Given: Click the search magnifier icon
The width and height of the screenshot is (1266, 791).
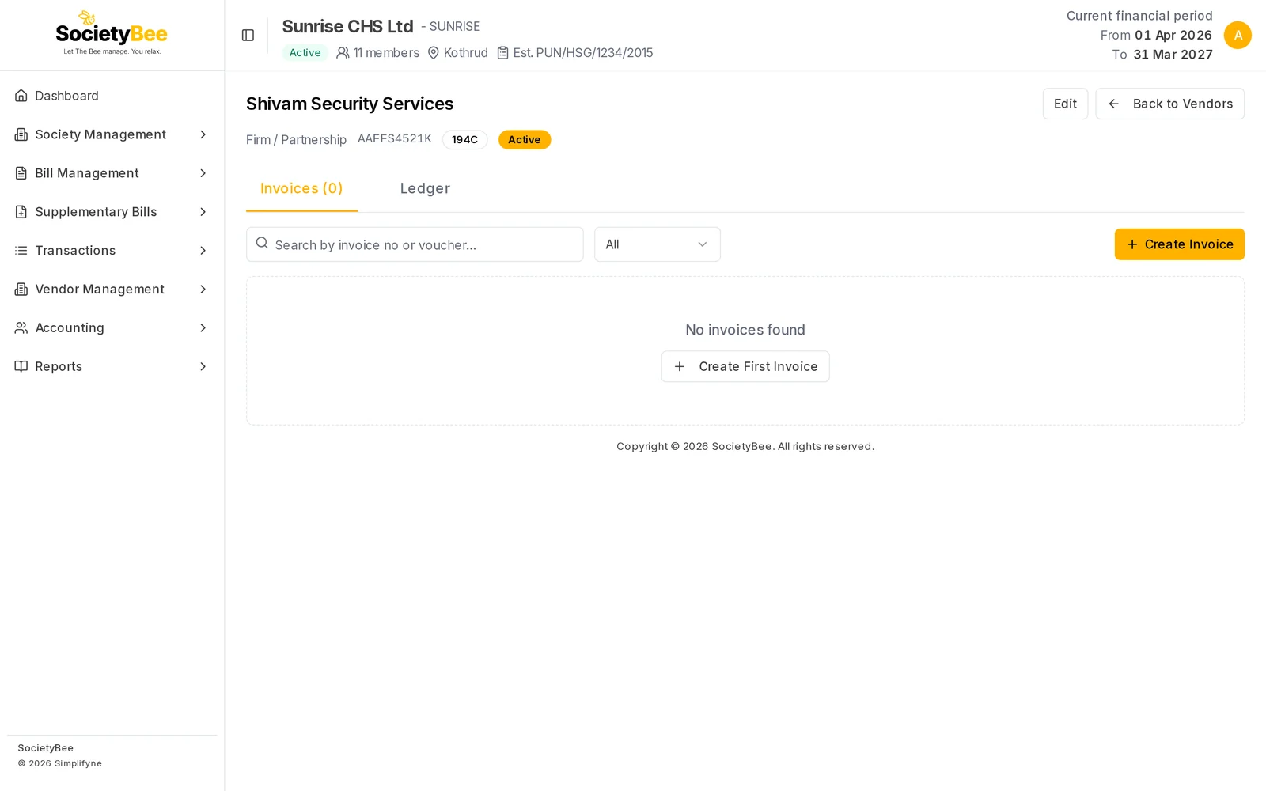Looking at the screenshot, I should 262,244.
